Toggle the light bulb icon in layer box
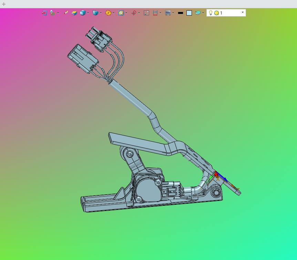The width and height of the screenshot is (297, 260). (211, 13)
